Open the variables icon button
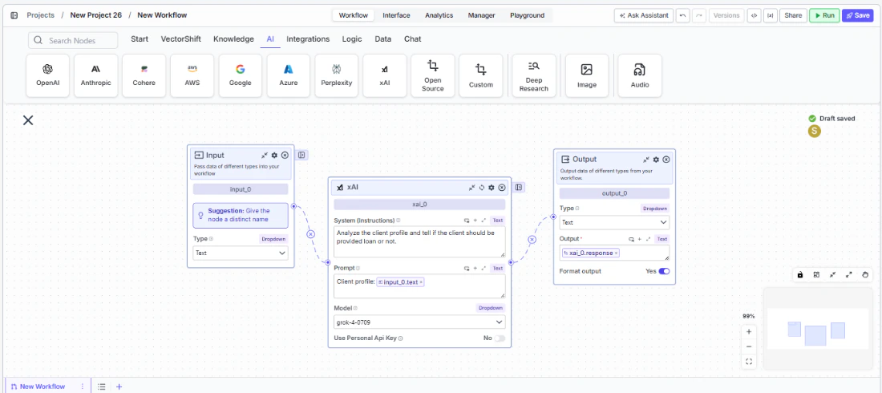 coord(770,15)
